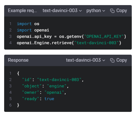
Task: Click the "engine" value in the response
Action: [57, 86]
